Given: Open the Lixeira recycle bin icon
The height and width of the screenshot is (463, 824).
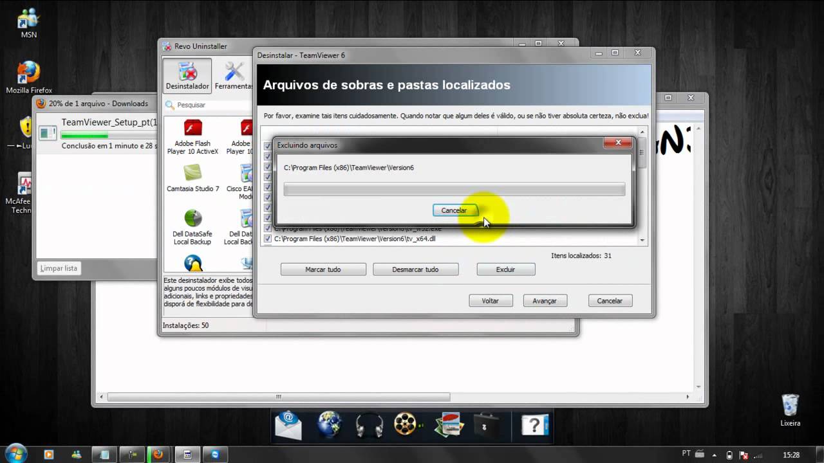Looking at the screenshot, I should (790, 410).
